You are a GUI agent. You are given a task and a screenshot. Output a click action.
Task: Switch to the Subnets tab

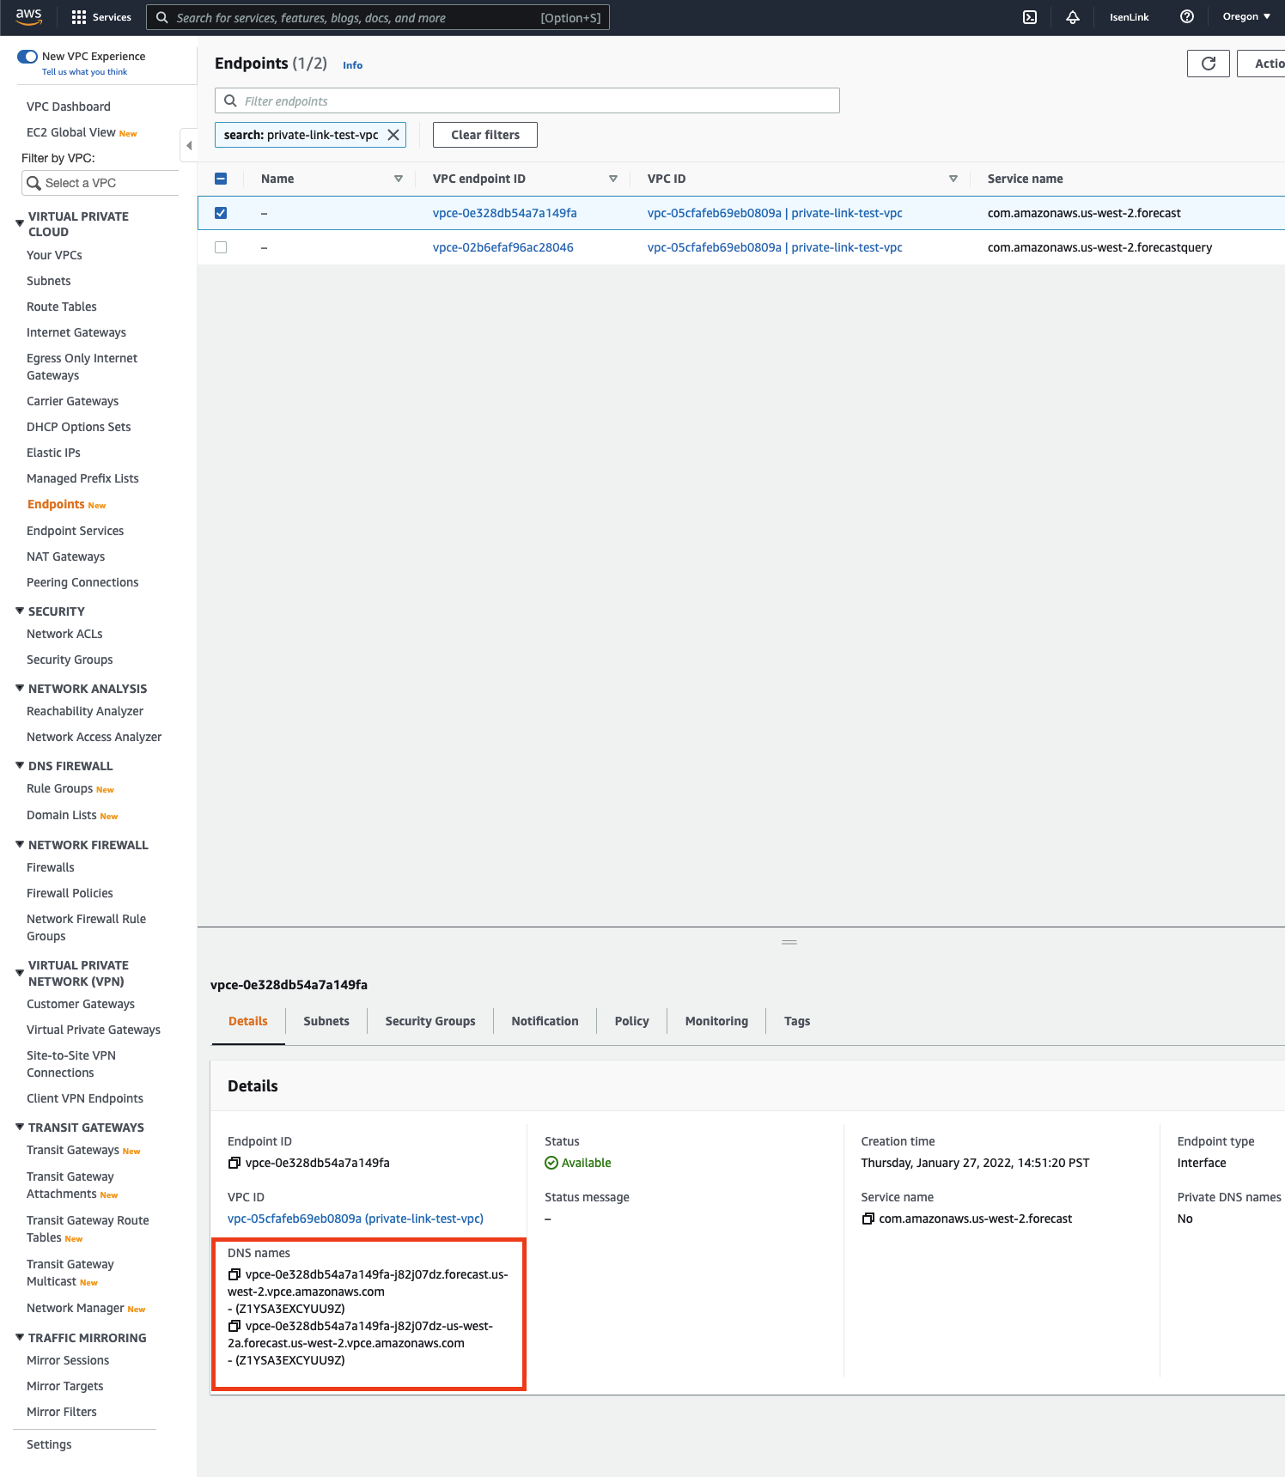pyautogui.click(x=326, y=1021)
